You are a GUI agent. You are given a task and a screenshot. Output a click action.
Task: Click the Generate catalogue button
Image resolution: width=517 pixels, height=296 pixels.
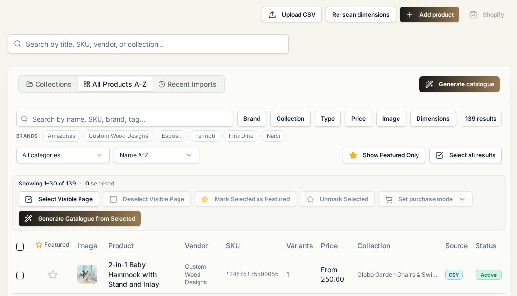tap(459, 84)
